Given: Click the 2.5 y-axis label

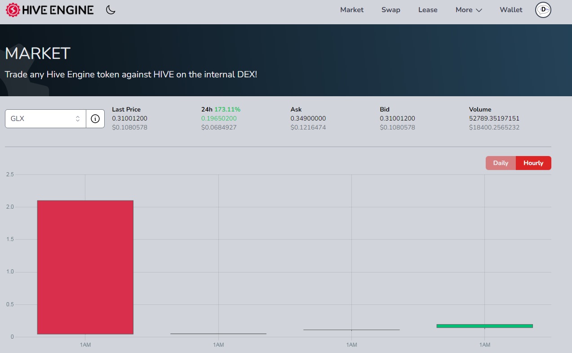Looking at the screenshot, I should [10, 174].
